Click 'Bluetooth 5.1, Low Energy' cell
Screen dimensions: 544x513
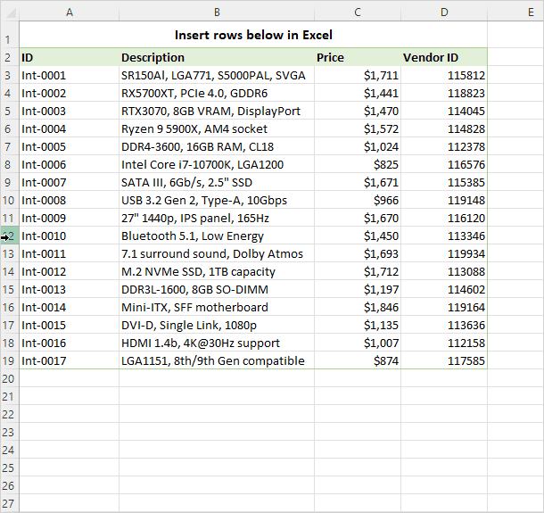click(x=217, y=236)
